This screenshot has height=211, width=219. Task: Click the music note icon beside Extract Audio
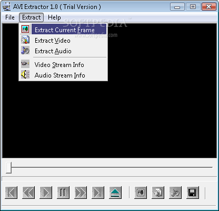(x=25, y=50)
